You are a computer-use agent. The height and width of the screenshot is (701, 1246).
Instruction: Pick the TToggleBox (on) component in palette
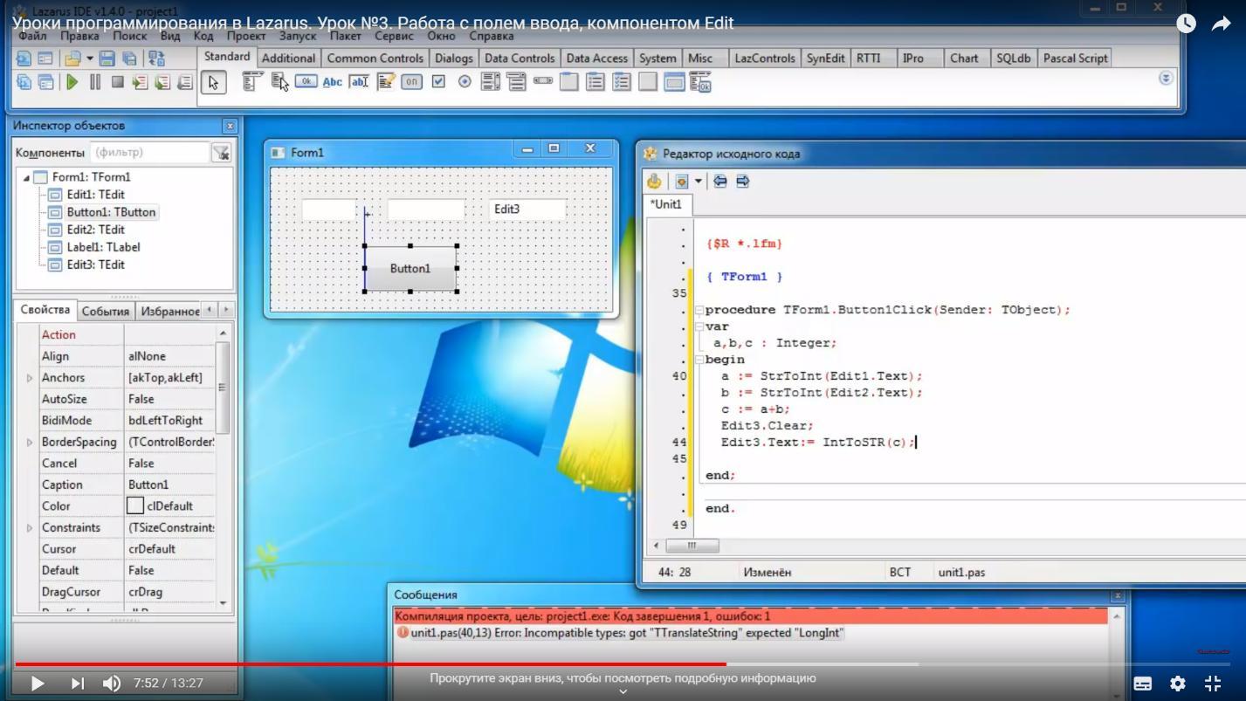coord(411,82)
